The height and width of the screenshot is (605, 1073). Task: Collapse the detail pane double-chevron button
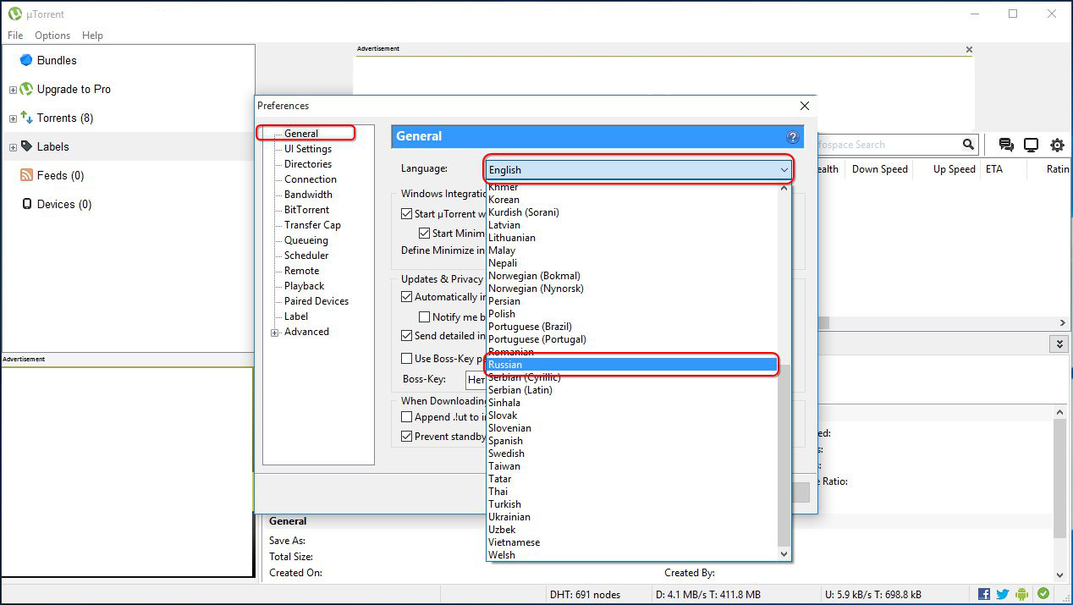[x=1058, y=344]
